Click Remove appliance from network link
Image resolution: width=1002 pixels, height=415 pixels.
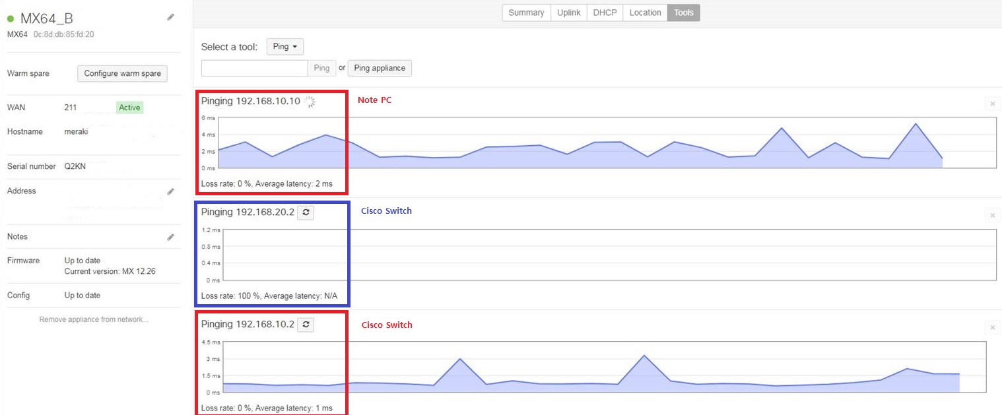click(x=94, y=320)
